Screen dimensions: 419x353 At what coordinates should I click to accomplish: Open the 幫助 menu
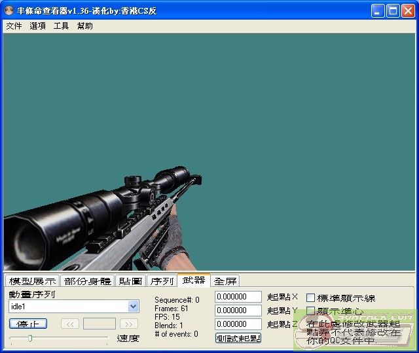click(84, 26)
